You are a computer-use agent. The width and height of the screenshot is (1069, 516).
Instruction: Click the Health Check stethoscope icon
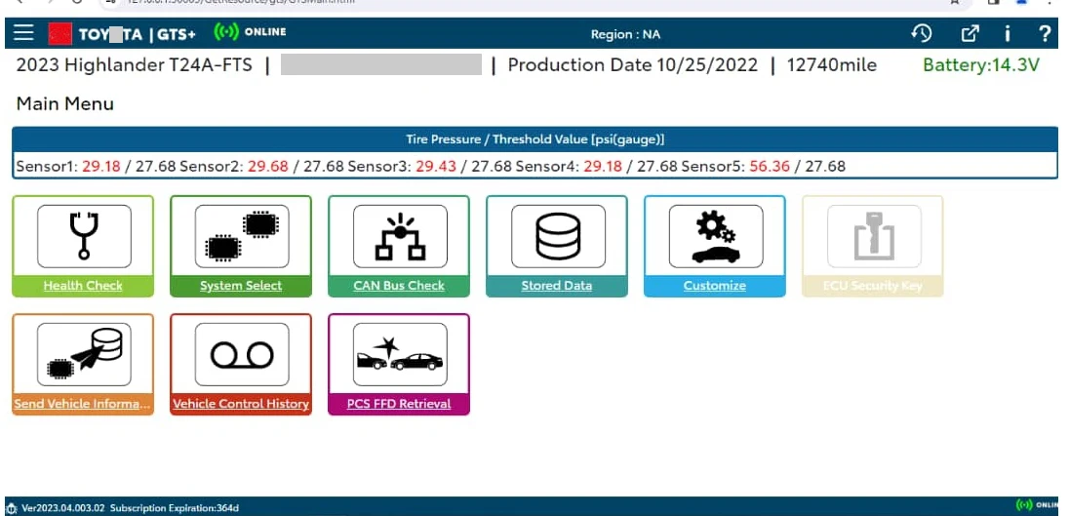coord(84,236)
